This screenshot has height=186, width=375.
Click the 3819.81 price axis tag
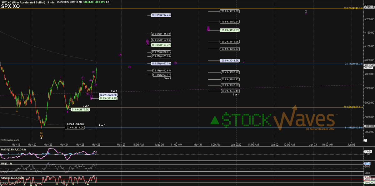tap(368, 126)
